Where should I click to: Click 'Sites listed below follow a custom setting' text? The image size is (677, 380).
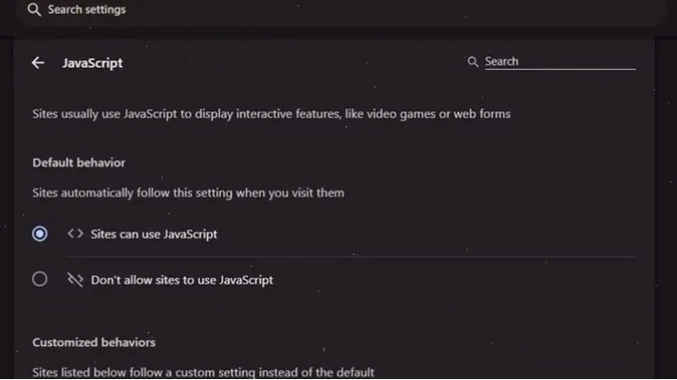(x=204, y=373)
